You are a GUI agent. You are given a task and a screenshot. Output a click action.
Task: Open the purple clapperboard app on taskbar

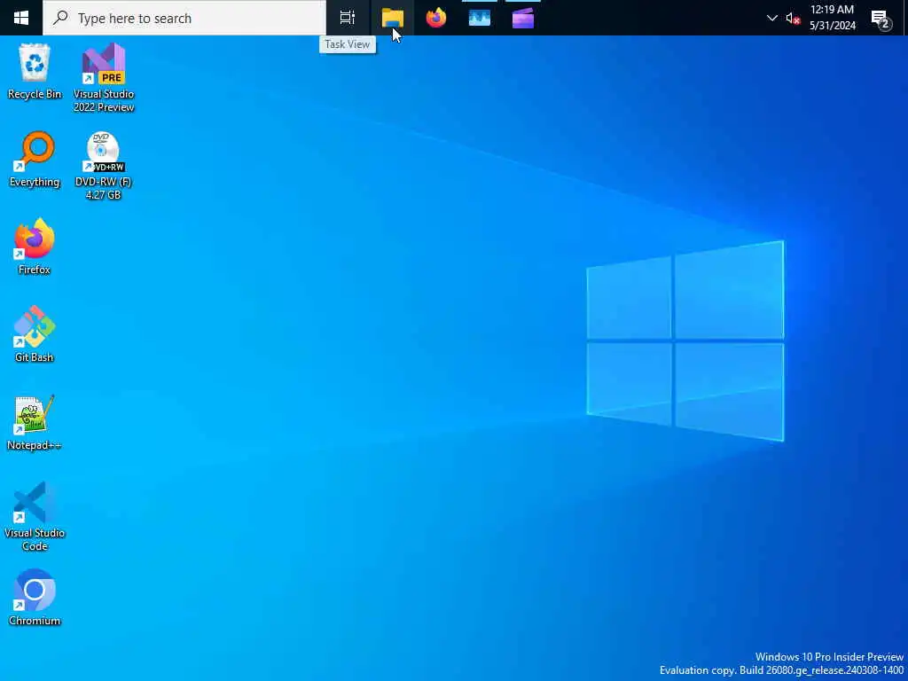pos(523,18)
